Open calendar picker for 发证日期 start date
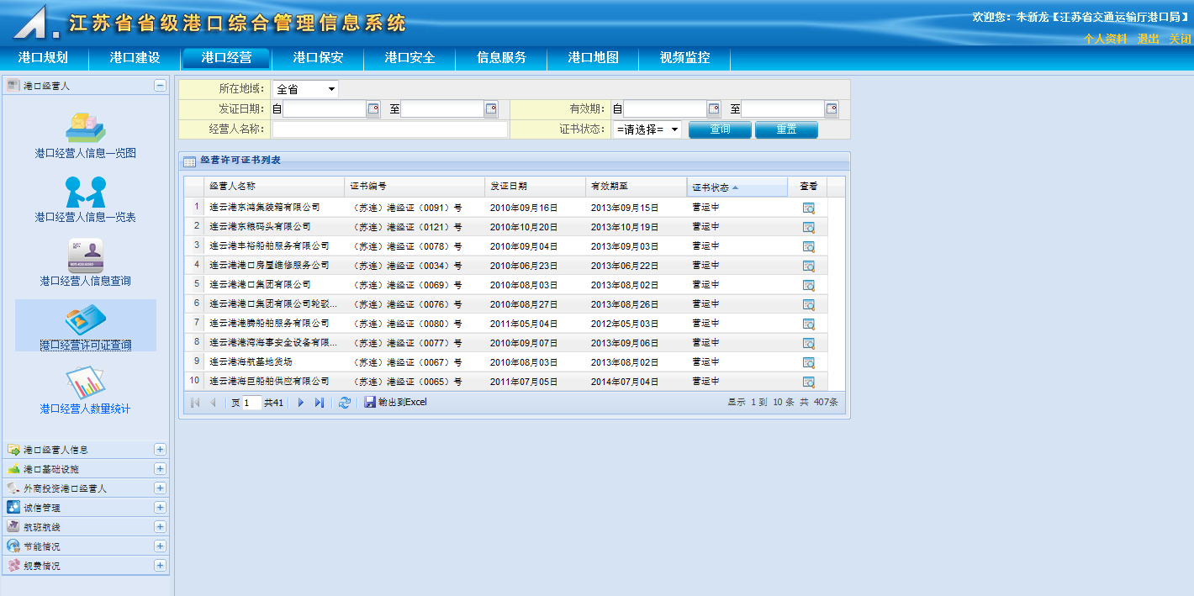 373,109
